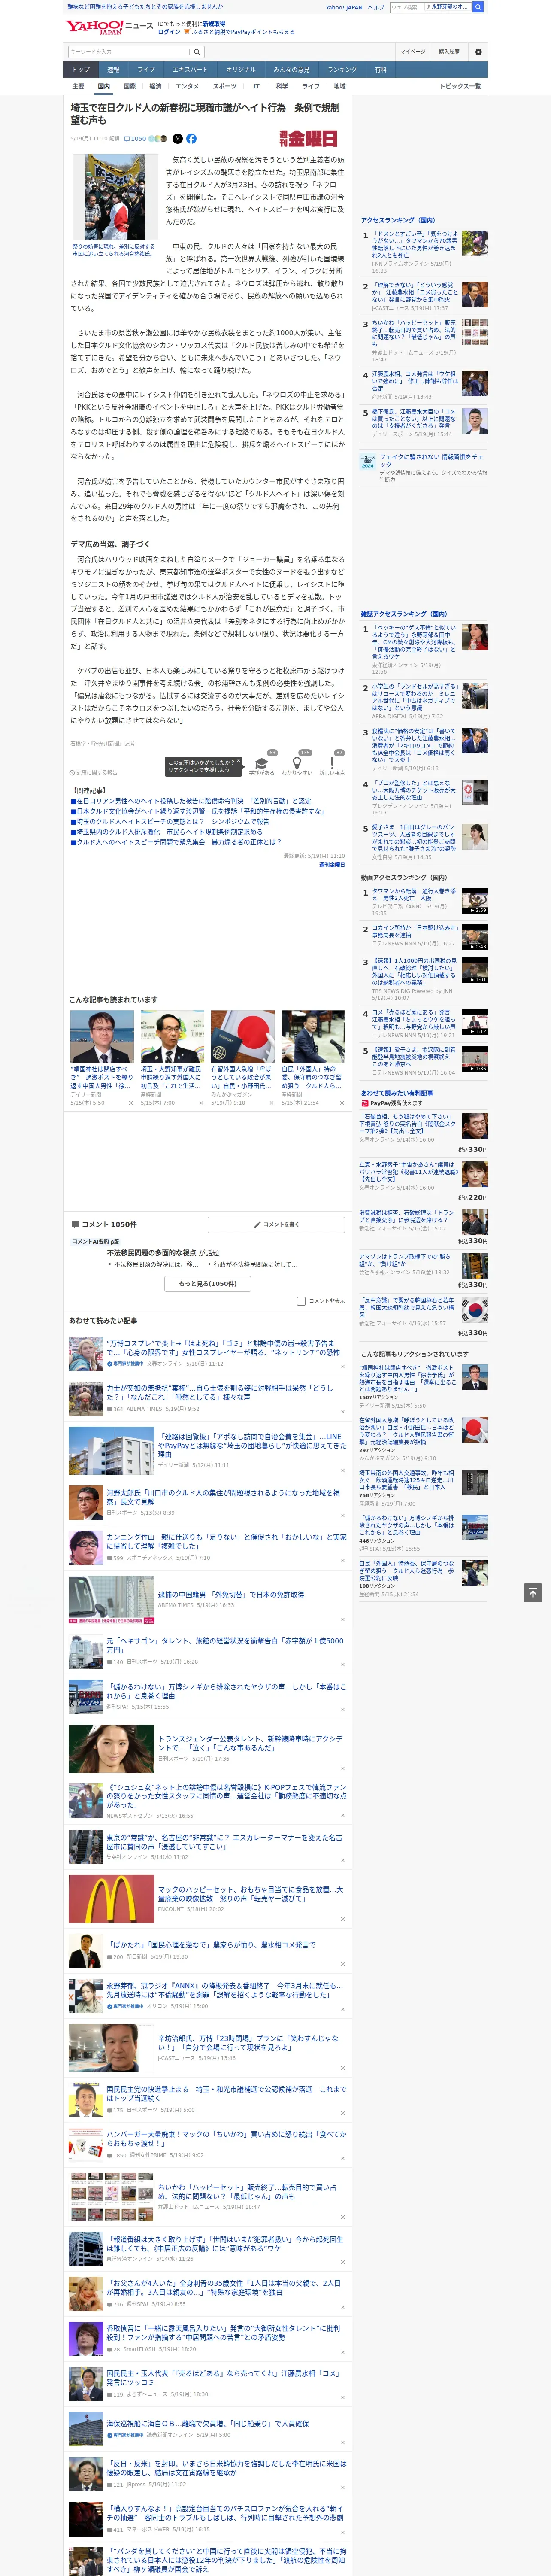The width and height of the screenshot is (551, 2576).
Task: Open related link クルド人へのヘイトスピーチ問題で緊急集会
Action: click(176, 842)
